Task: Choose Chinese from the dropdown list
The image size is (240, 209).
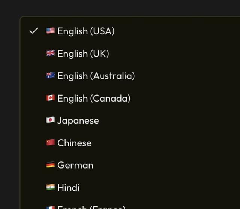Action: pos(74,143)
